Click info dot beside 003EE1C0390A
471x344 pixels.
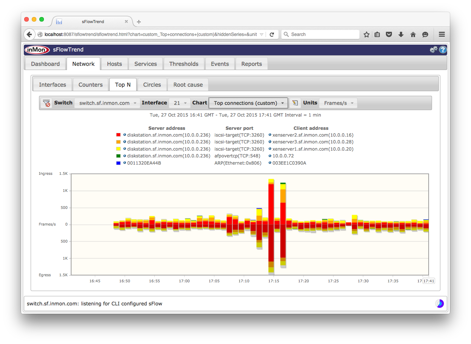coord(270,163)
